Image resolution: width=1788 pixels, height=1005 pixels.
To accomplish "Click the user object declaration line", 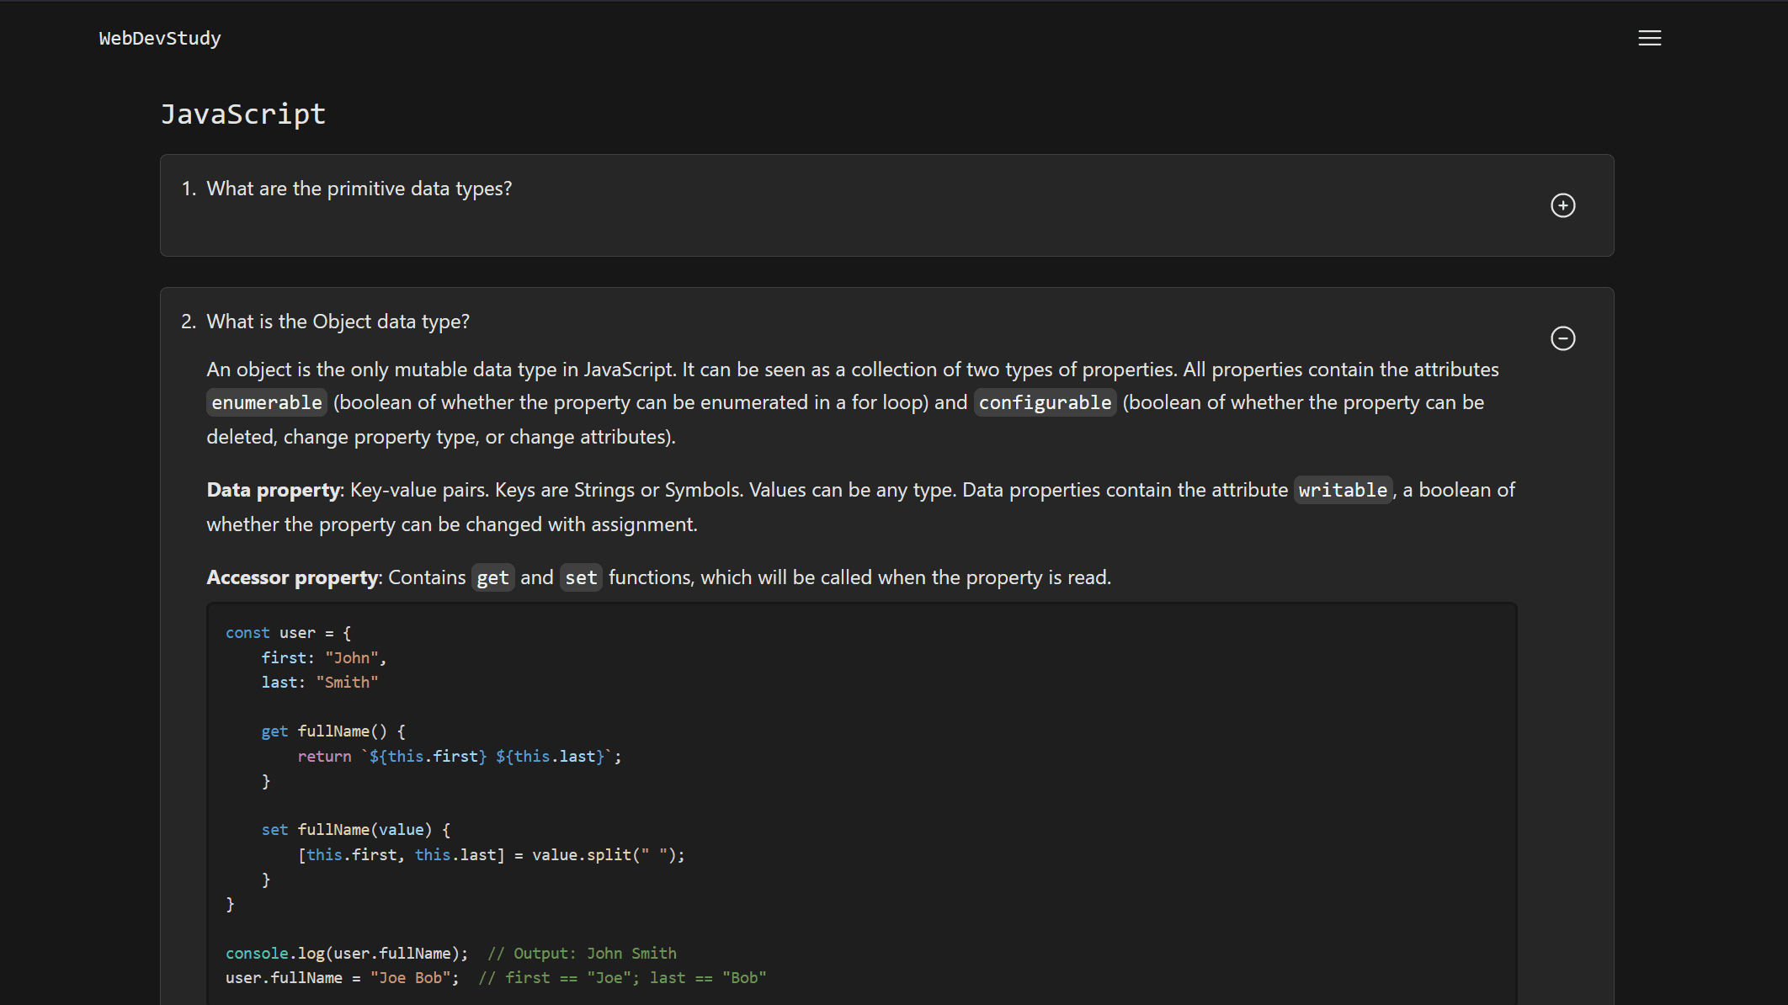I will pos(287,632).
